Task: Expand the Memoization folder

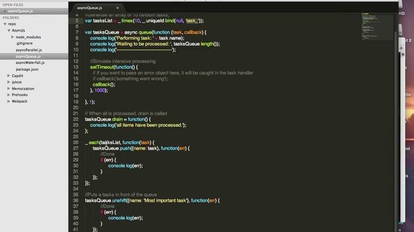Action: coord(8,88)
